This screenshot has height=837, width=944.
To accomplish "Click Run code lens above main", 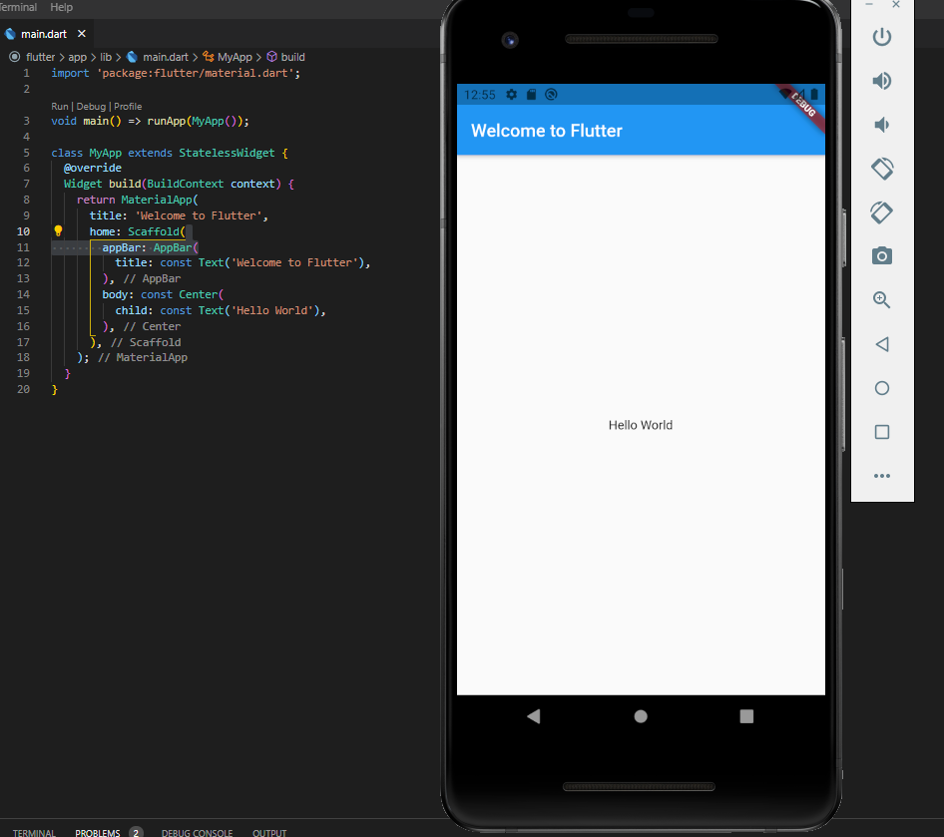I will coord(60,107).
